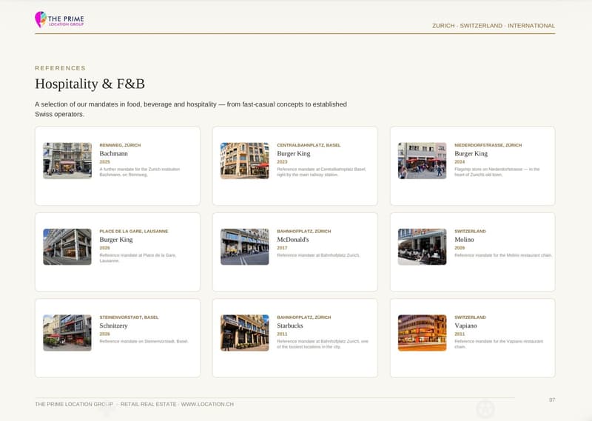This screenshot has height=421, width=592.
Task: Click the description mentioning main railway station
Action: [x=321, y=172]
